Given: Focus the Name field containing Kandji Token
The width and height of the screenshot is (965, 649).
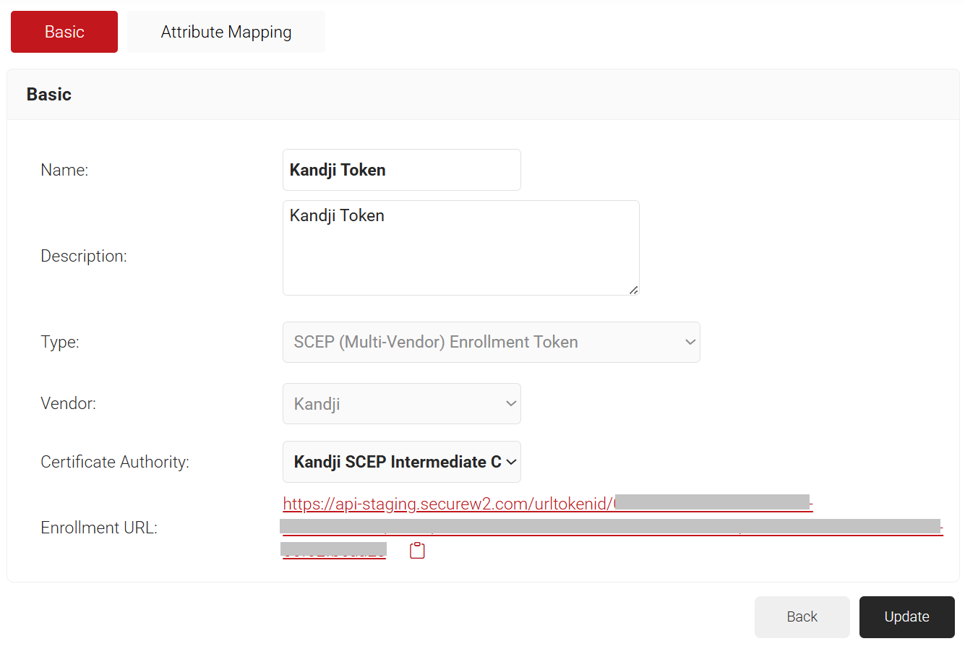Looking at the screenshot, I should pyautogui.click(x=401, y=170).
